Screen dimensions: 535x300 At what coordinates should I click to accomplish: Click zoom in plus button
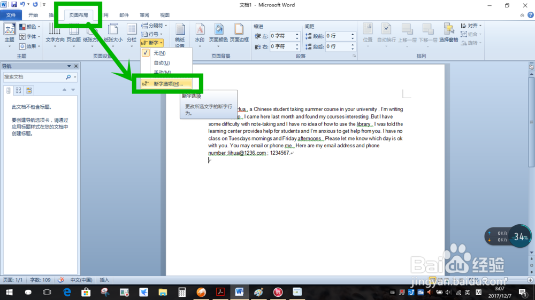point(530,280)
